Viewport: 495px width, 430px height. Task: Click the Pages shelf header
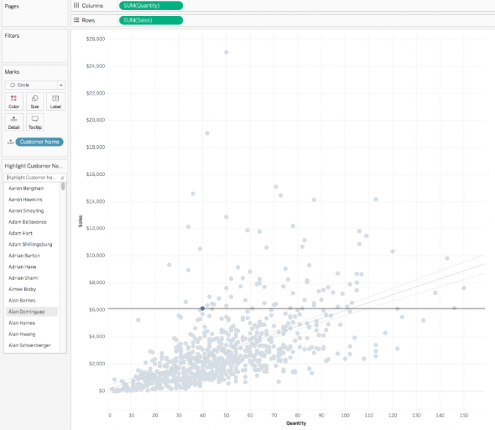(12, 6)
